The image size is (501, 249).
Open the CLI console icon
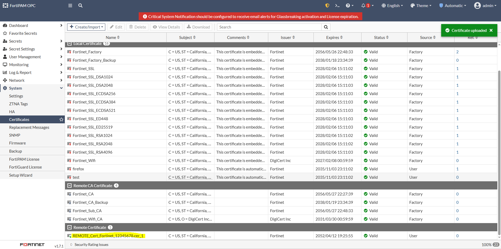pyautogui.click(x=337, y=5)
